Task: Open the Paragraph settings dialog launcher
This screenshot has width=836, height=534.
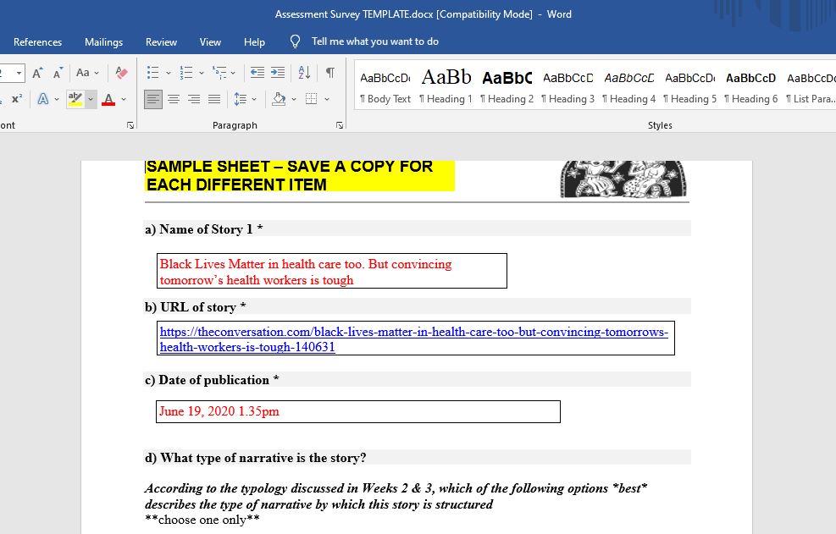Action: (x=340, y=125)
